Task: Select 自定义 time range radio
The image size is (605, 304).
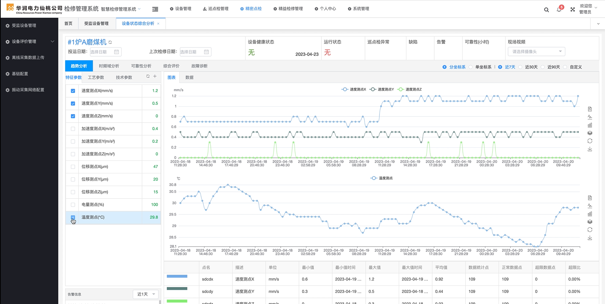Action: [x=565, y=67]
